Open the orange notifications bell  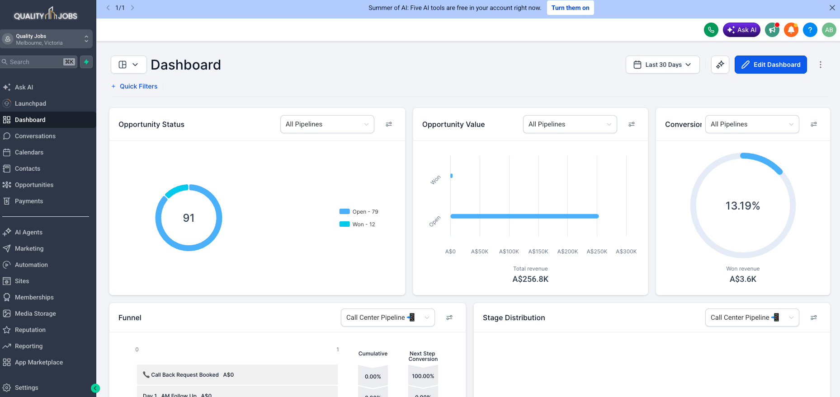791,30
